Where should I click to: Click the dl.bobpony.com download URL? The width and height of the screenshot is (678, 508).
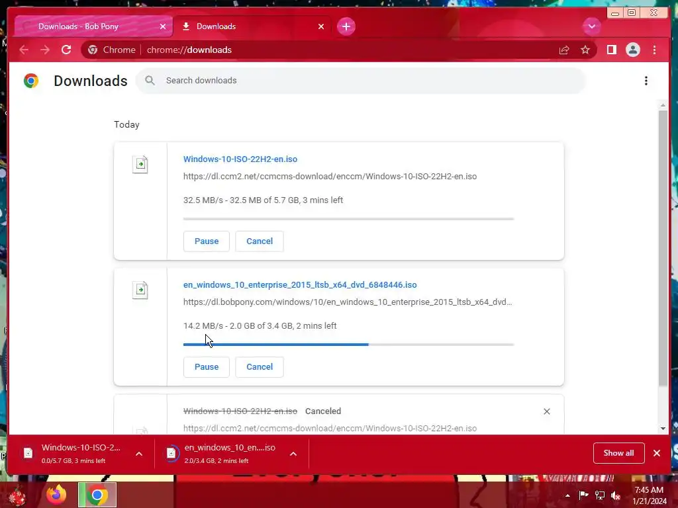(x=348, y=302)
